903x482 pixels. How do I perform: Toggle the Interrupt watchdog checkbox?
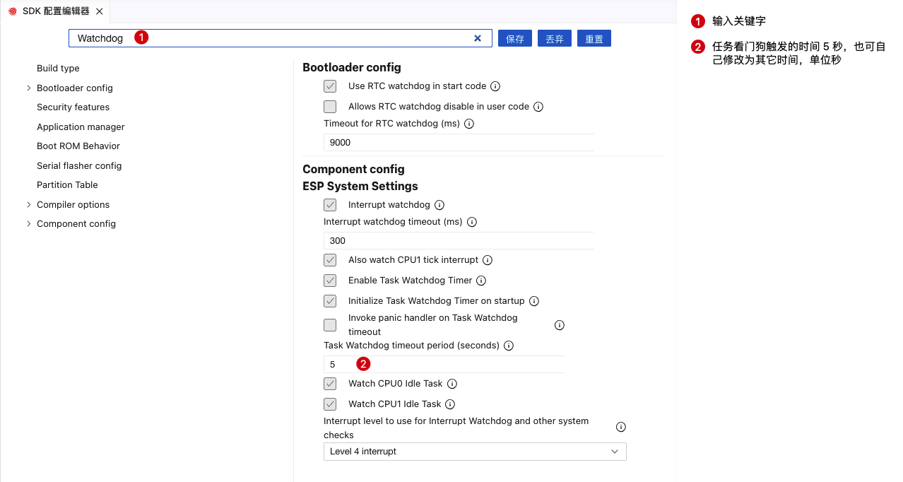tap(330, 205)
